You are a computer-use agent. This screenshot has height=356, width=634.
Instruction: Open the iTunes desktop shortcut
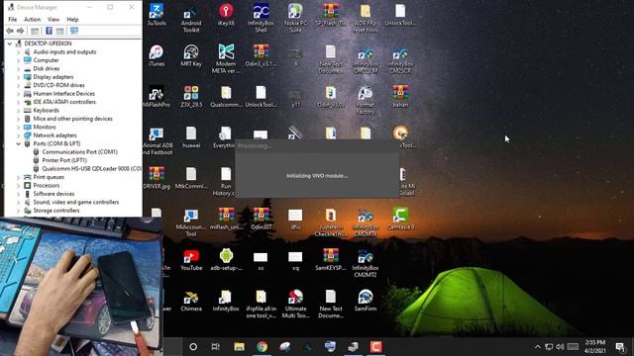tap(157, 55)
